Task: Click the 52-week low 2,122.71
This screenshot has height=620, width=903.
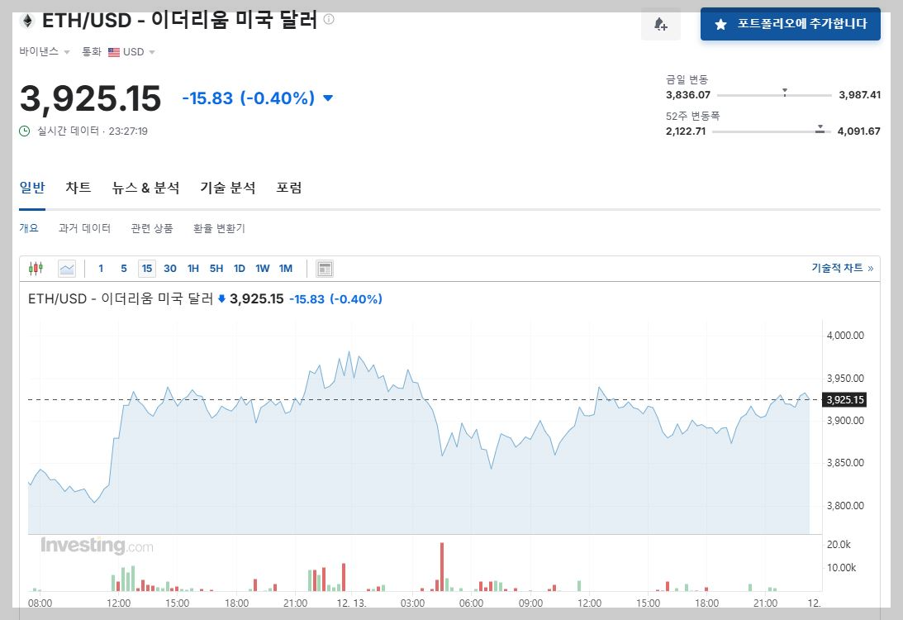Action: 686,131
